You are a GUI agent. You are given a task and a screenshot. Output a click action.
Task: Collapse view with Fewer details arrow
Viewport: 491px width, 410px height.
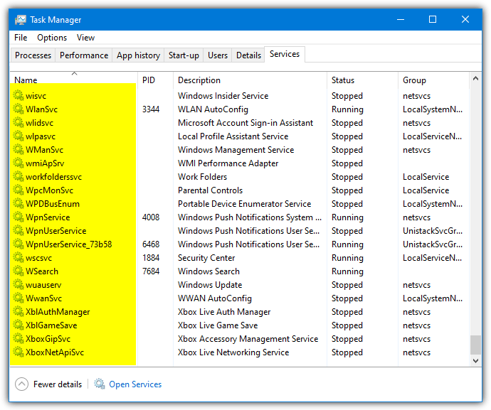[21, 384]
